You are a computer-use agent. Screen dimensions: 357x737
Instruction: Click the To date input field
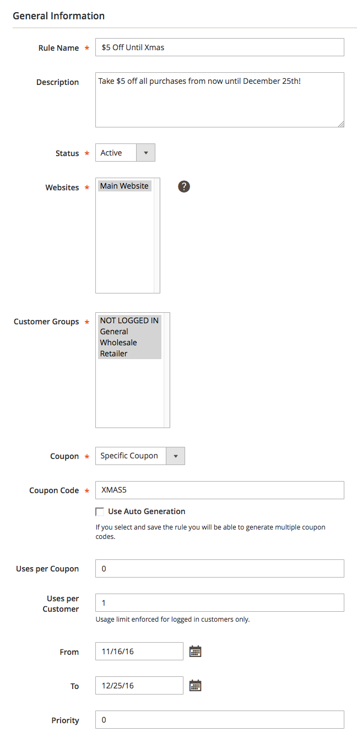click(x=139, y=686)
